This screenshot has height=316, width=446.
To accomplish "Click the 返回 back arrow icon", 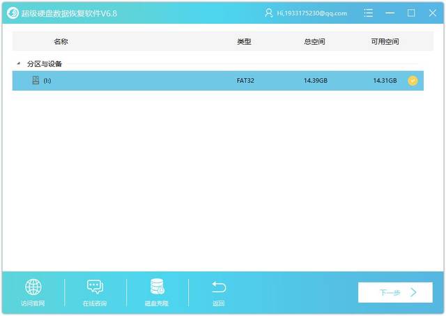I will pyautogui.click(x=219, y=287).
